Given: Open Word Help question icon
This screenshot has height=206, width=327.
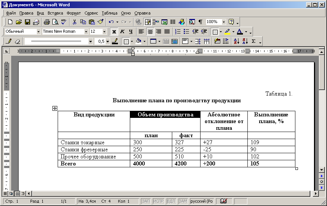Looking at the screenshot, I should pos(231,22).
